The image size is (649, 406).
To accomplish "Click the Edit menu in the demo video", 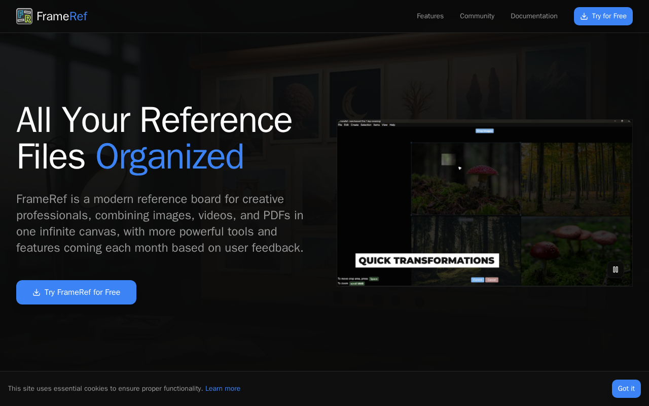I will pyautogui.click(x=346, y=125).
